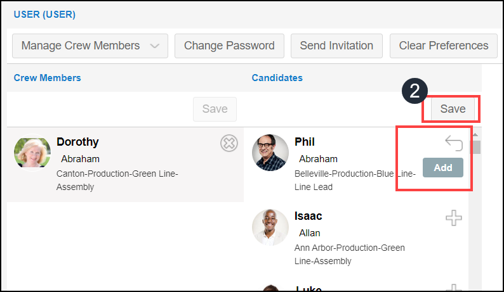Click the Add button for Phil
The image size is (504, 292).
(442, 167)
